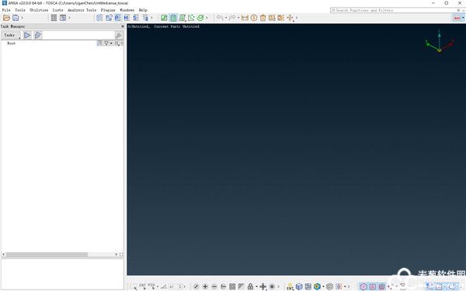This screenshot has height=291, width=466.
Task: Click the yellow-blue shaded cube icon
Action: (x=317, y=286)
